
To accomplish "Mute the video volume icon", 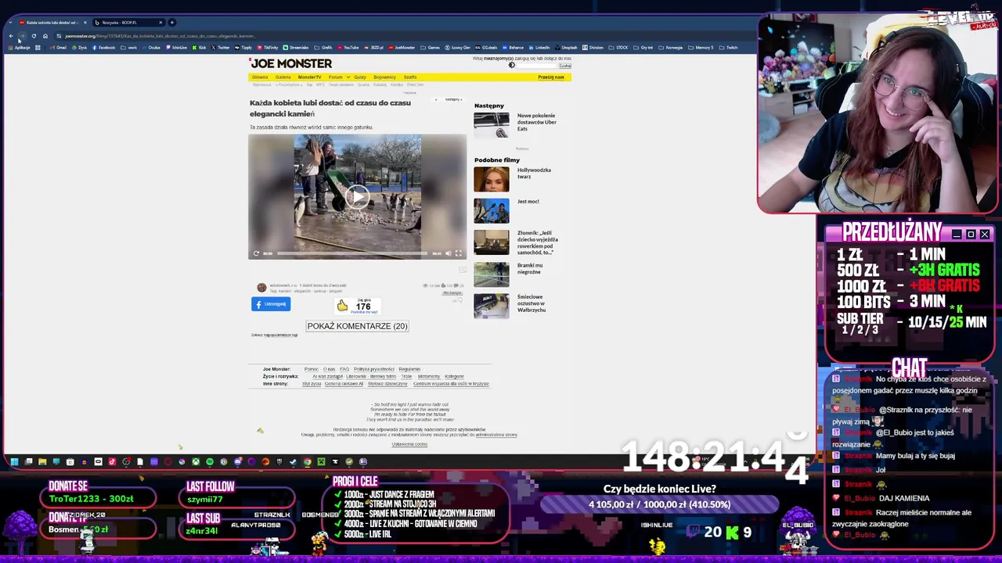I will [x=448, y=253].
